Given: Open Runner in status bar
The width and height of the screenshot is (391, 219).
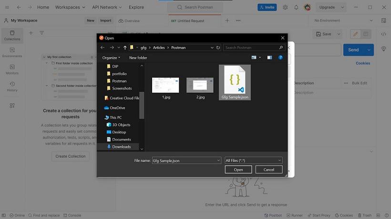Looking at the screenshot, I should (x=295, y=215).
